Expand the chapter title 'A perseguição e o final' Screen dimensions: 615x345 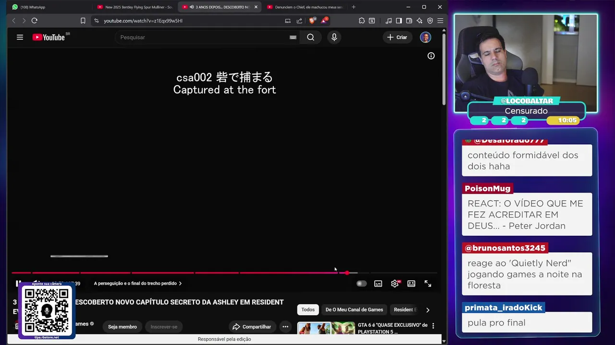click(x=138, y=284)
